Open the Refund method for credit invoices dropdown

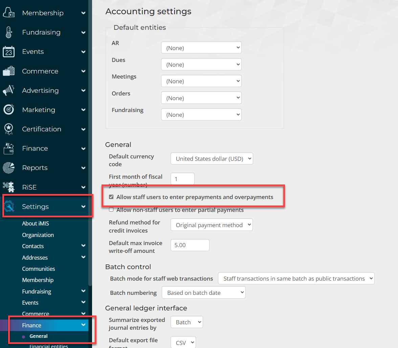pyautogui.click(x=211, y=224)
